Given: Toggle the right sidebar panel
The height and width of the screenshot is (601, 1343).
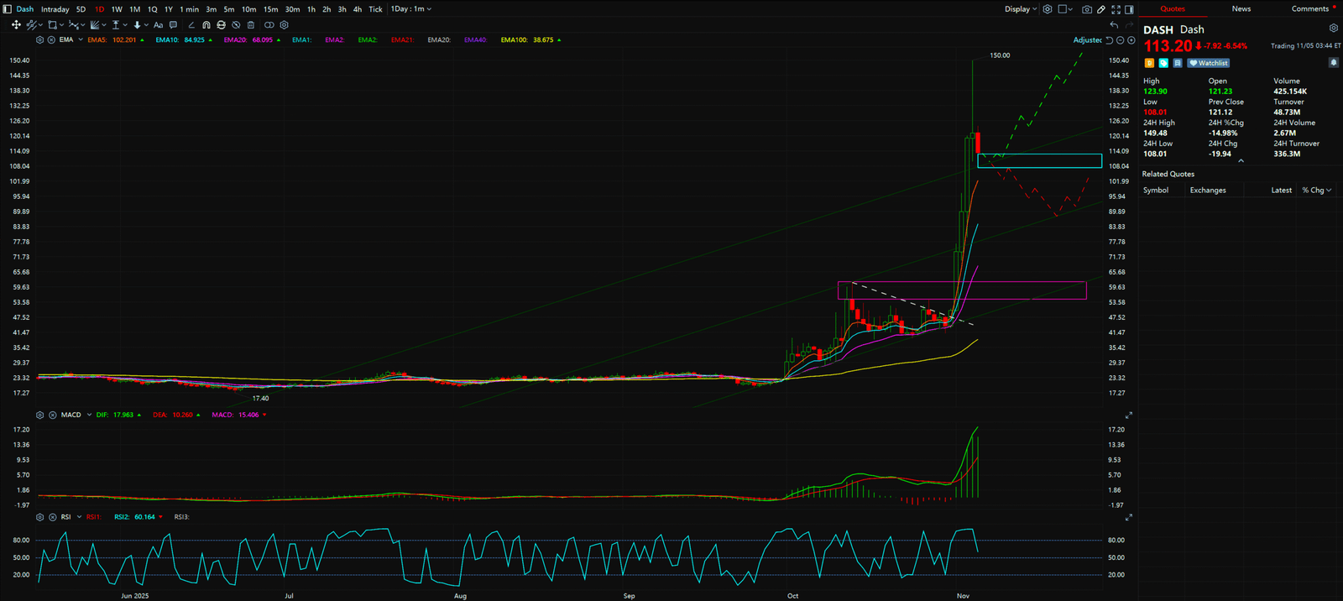Looking at the screenshot, I should click(1129, 9).
